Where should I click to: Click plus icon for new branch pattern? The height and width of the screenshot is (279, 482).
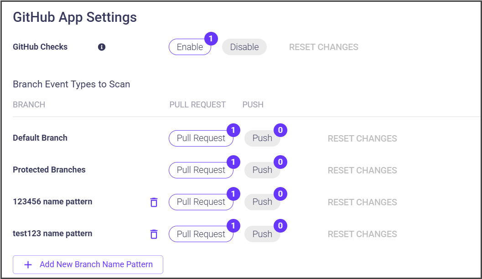point(28,264)
